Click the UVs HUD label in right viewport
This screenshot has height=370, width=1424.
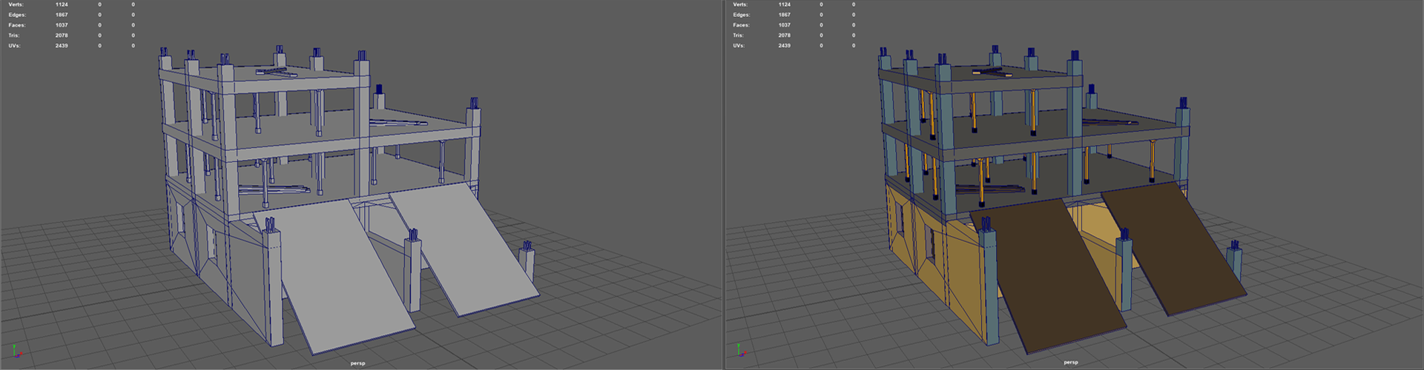739,46
